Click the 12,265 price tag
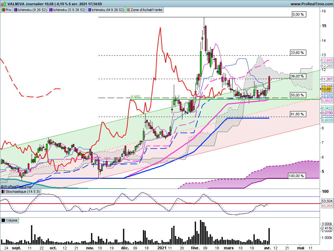Image resolution: width=334 pixels, height=251 pixels. pos(327,66)
